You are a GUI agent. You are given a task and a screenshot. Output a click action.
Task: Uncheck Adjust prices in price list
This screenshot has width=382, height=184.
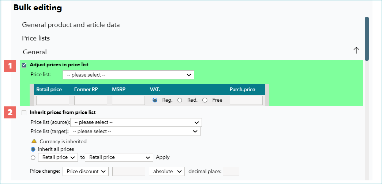pyautogui.click(x=24, y=65)
